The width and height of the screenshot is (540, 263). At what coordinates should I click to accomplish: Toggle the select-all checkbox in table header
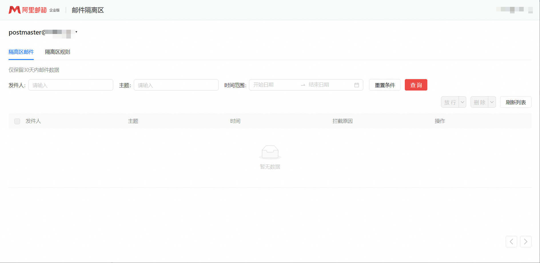(x=17, y=121)
